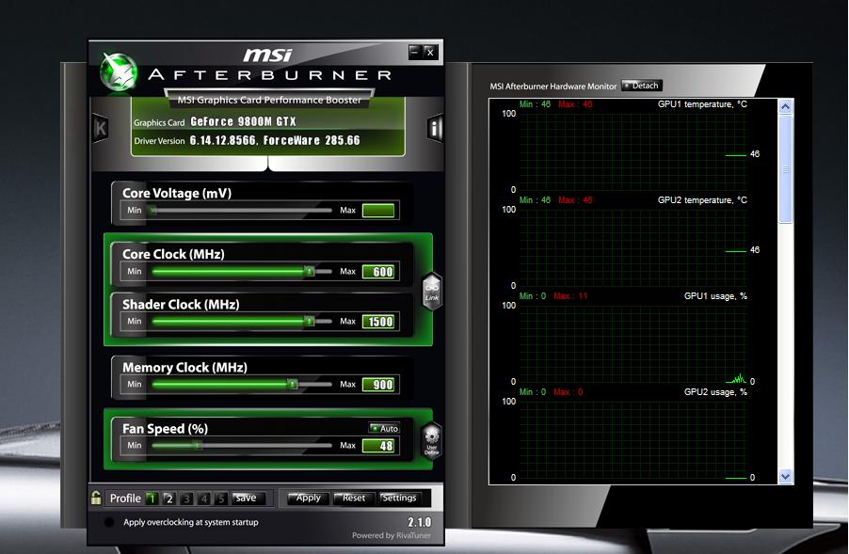Select Profile slot 1

152,499
